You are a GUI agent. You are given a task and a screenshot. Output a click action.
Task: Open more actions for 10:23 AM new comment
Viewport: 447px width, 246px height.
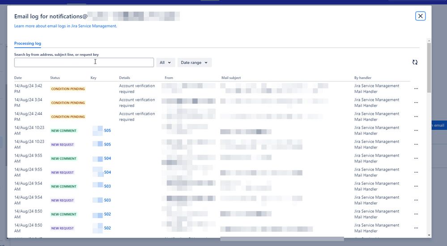[x=416, y=130]
